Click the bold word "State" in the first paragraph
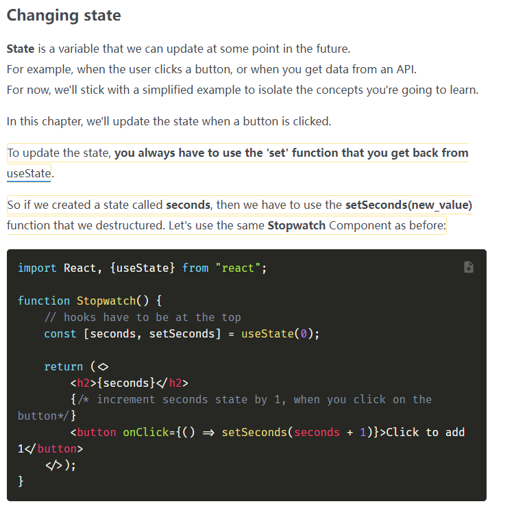 coord(21,49)
